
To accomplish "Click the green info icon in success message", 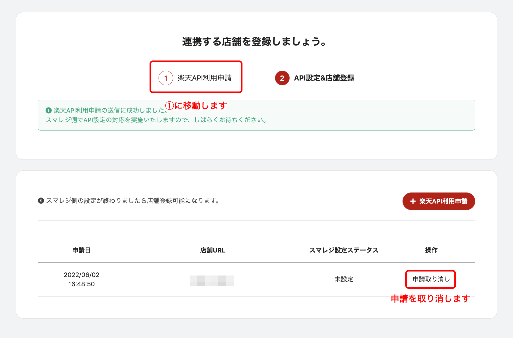I will [x=49, y=110].
